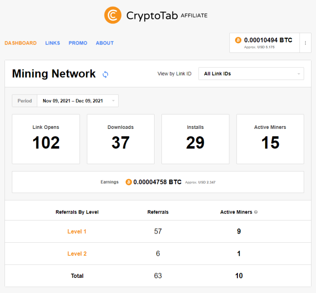Screen dimensions: 316x293
Task: Click the Bitcoin icon in the Earnings row
Action: coord(129,182)
